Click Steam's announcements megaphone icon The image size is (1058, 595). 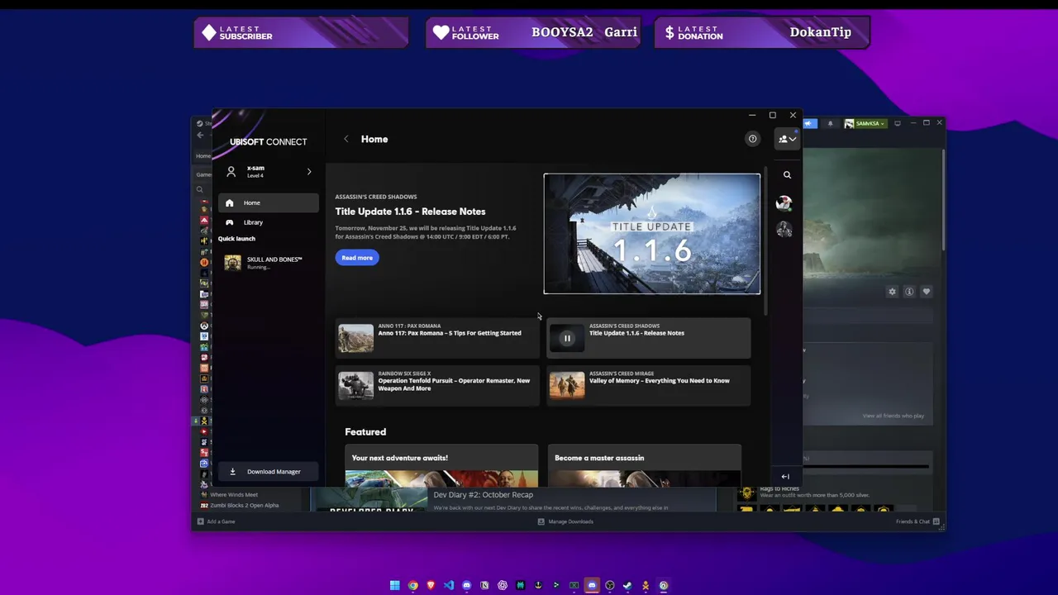(x=810, y=123)
